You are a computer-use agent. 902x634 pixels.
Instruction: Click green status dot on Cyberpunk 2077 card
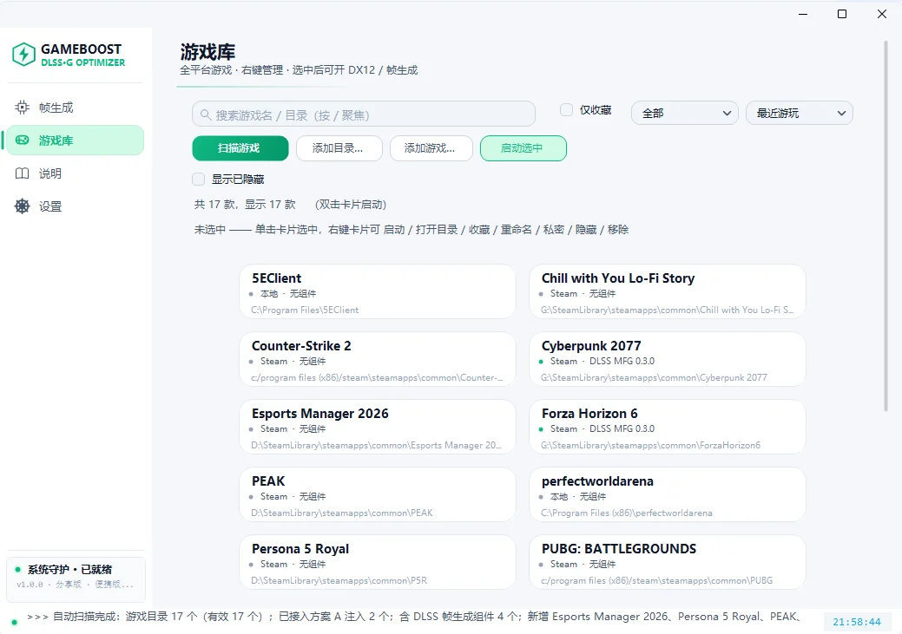coord(541,362)
